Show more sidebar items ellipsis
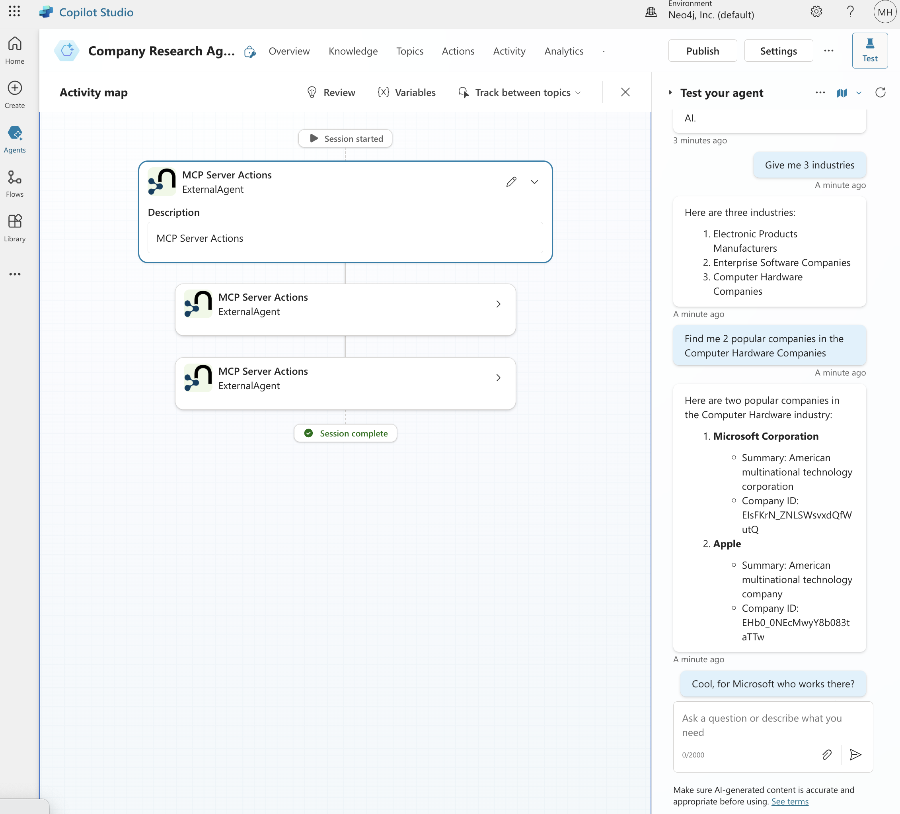Screen dimensions: 900x814 click(15, 274)
